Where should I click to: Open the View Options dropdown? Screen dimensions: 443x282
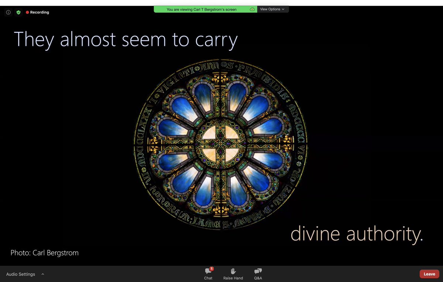point(273,9)
